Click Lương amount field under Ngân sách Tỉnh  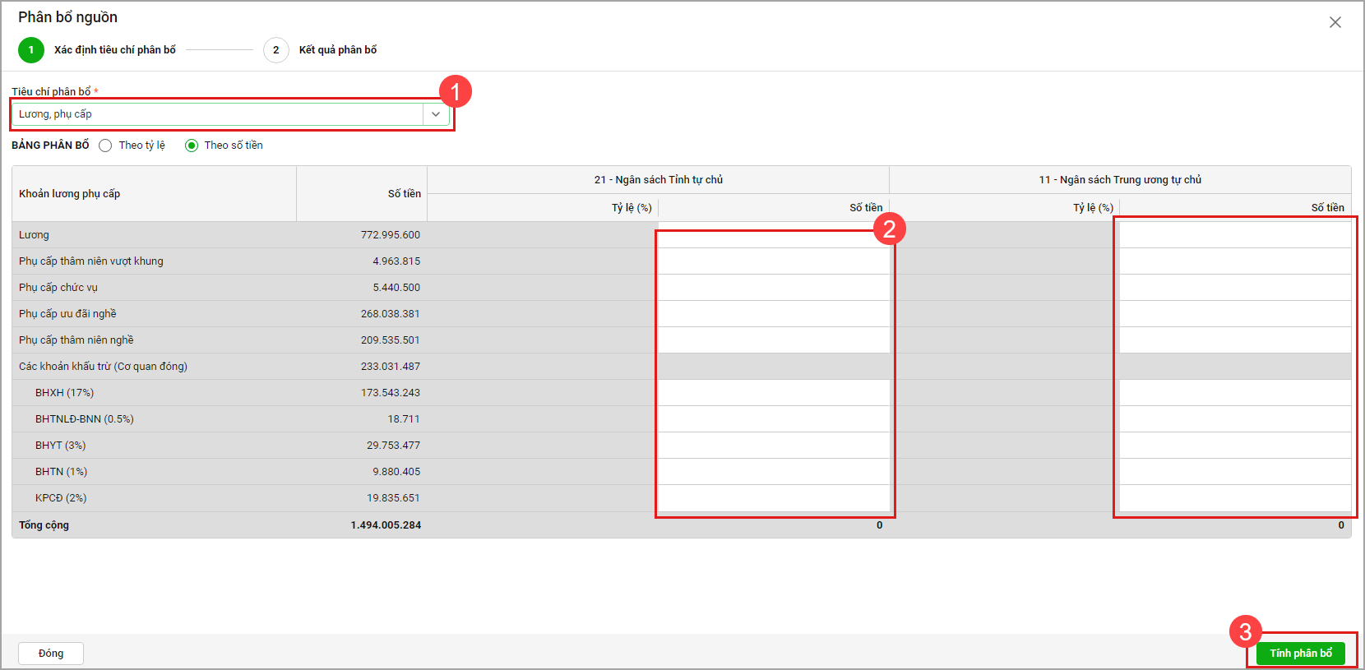point(773,235)
